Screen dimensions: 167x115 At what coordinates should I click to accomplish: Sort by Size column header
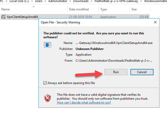tap(134, 9)
